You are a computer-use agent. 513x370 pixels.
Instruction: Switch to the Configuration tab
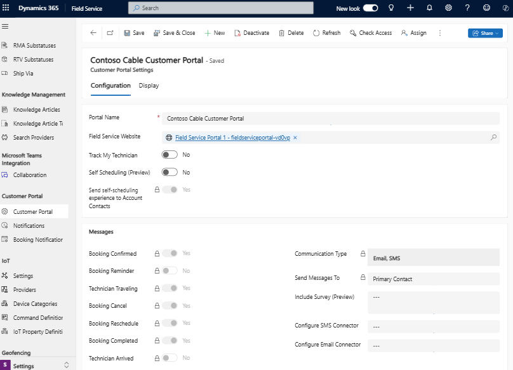[x=110, y=86]
